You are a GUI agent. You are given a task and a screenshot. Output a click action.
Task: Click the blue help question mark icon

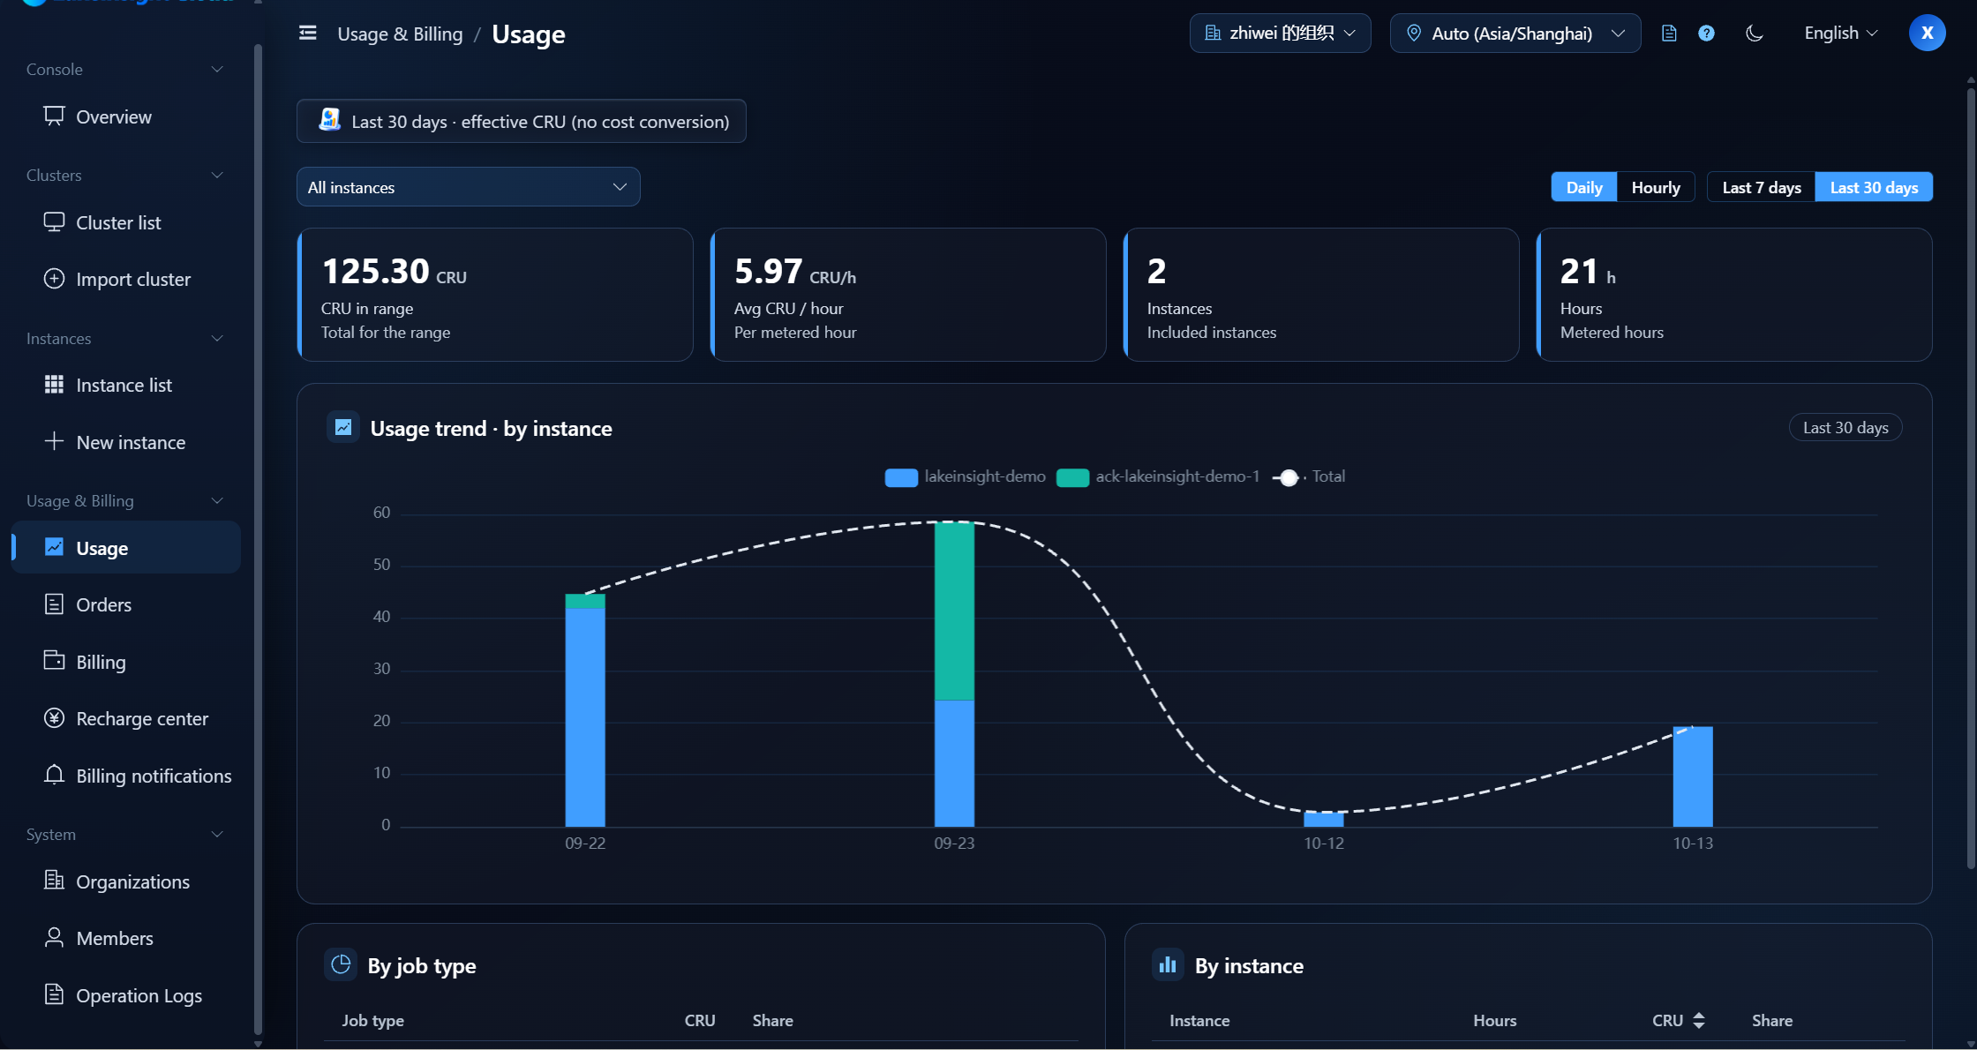point(1706,34)
